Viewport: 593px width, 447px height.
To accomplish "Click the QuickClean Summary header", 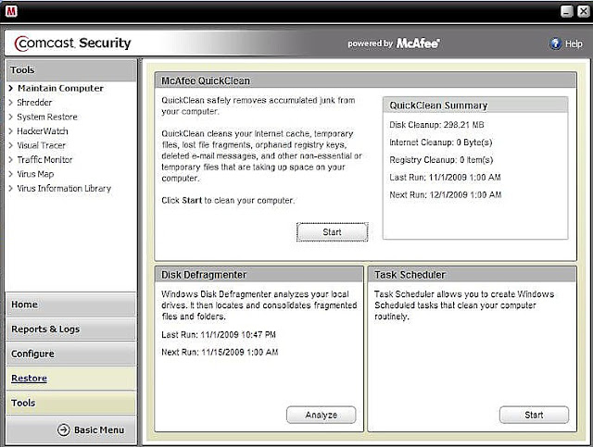I will 475,106.
